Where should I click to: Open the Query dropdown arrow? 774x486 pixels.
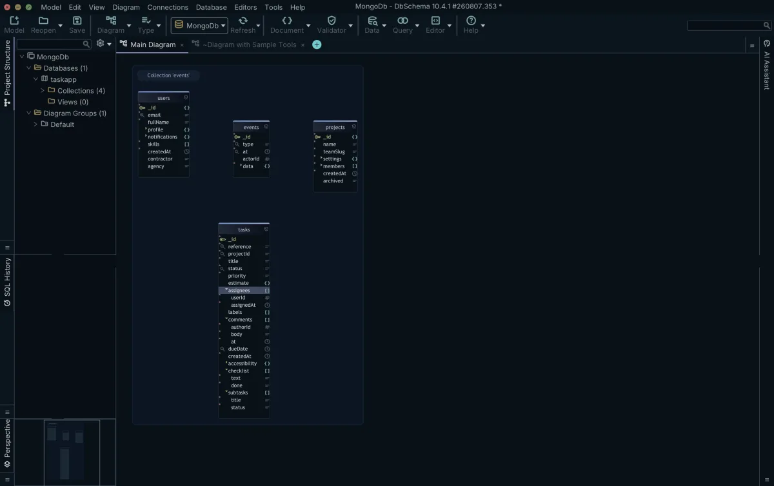point(417,26)
